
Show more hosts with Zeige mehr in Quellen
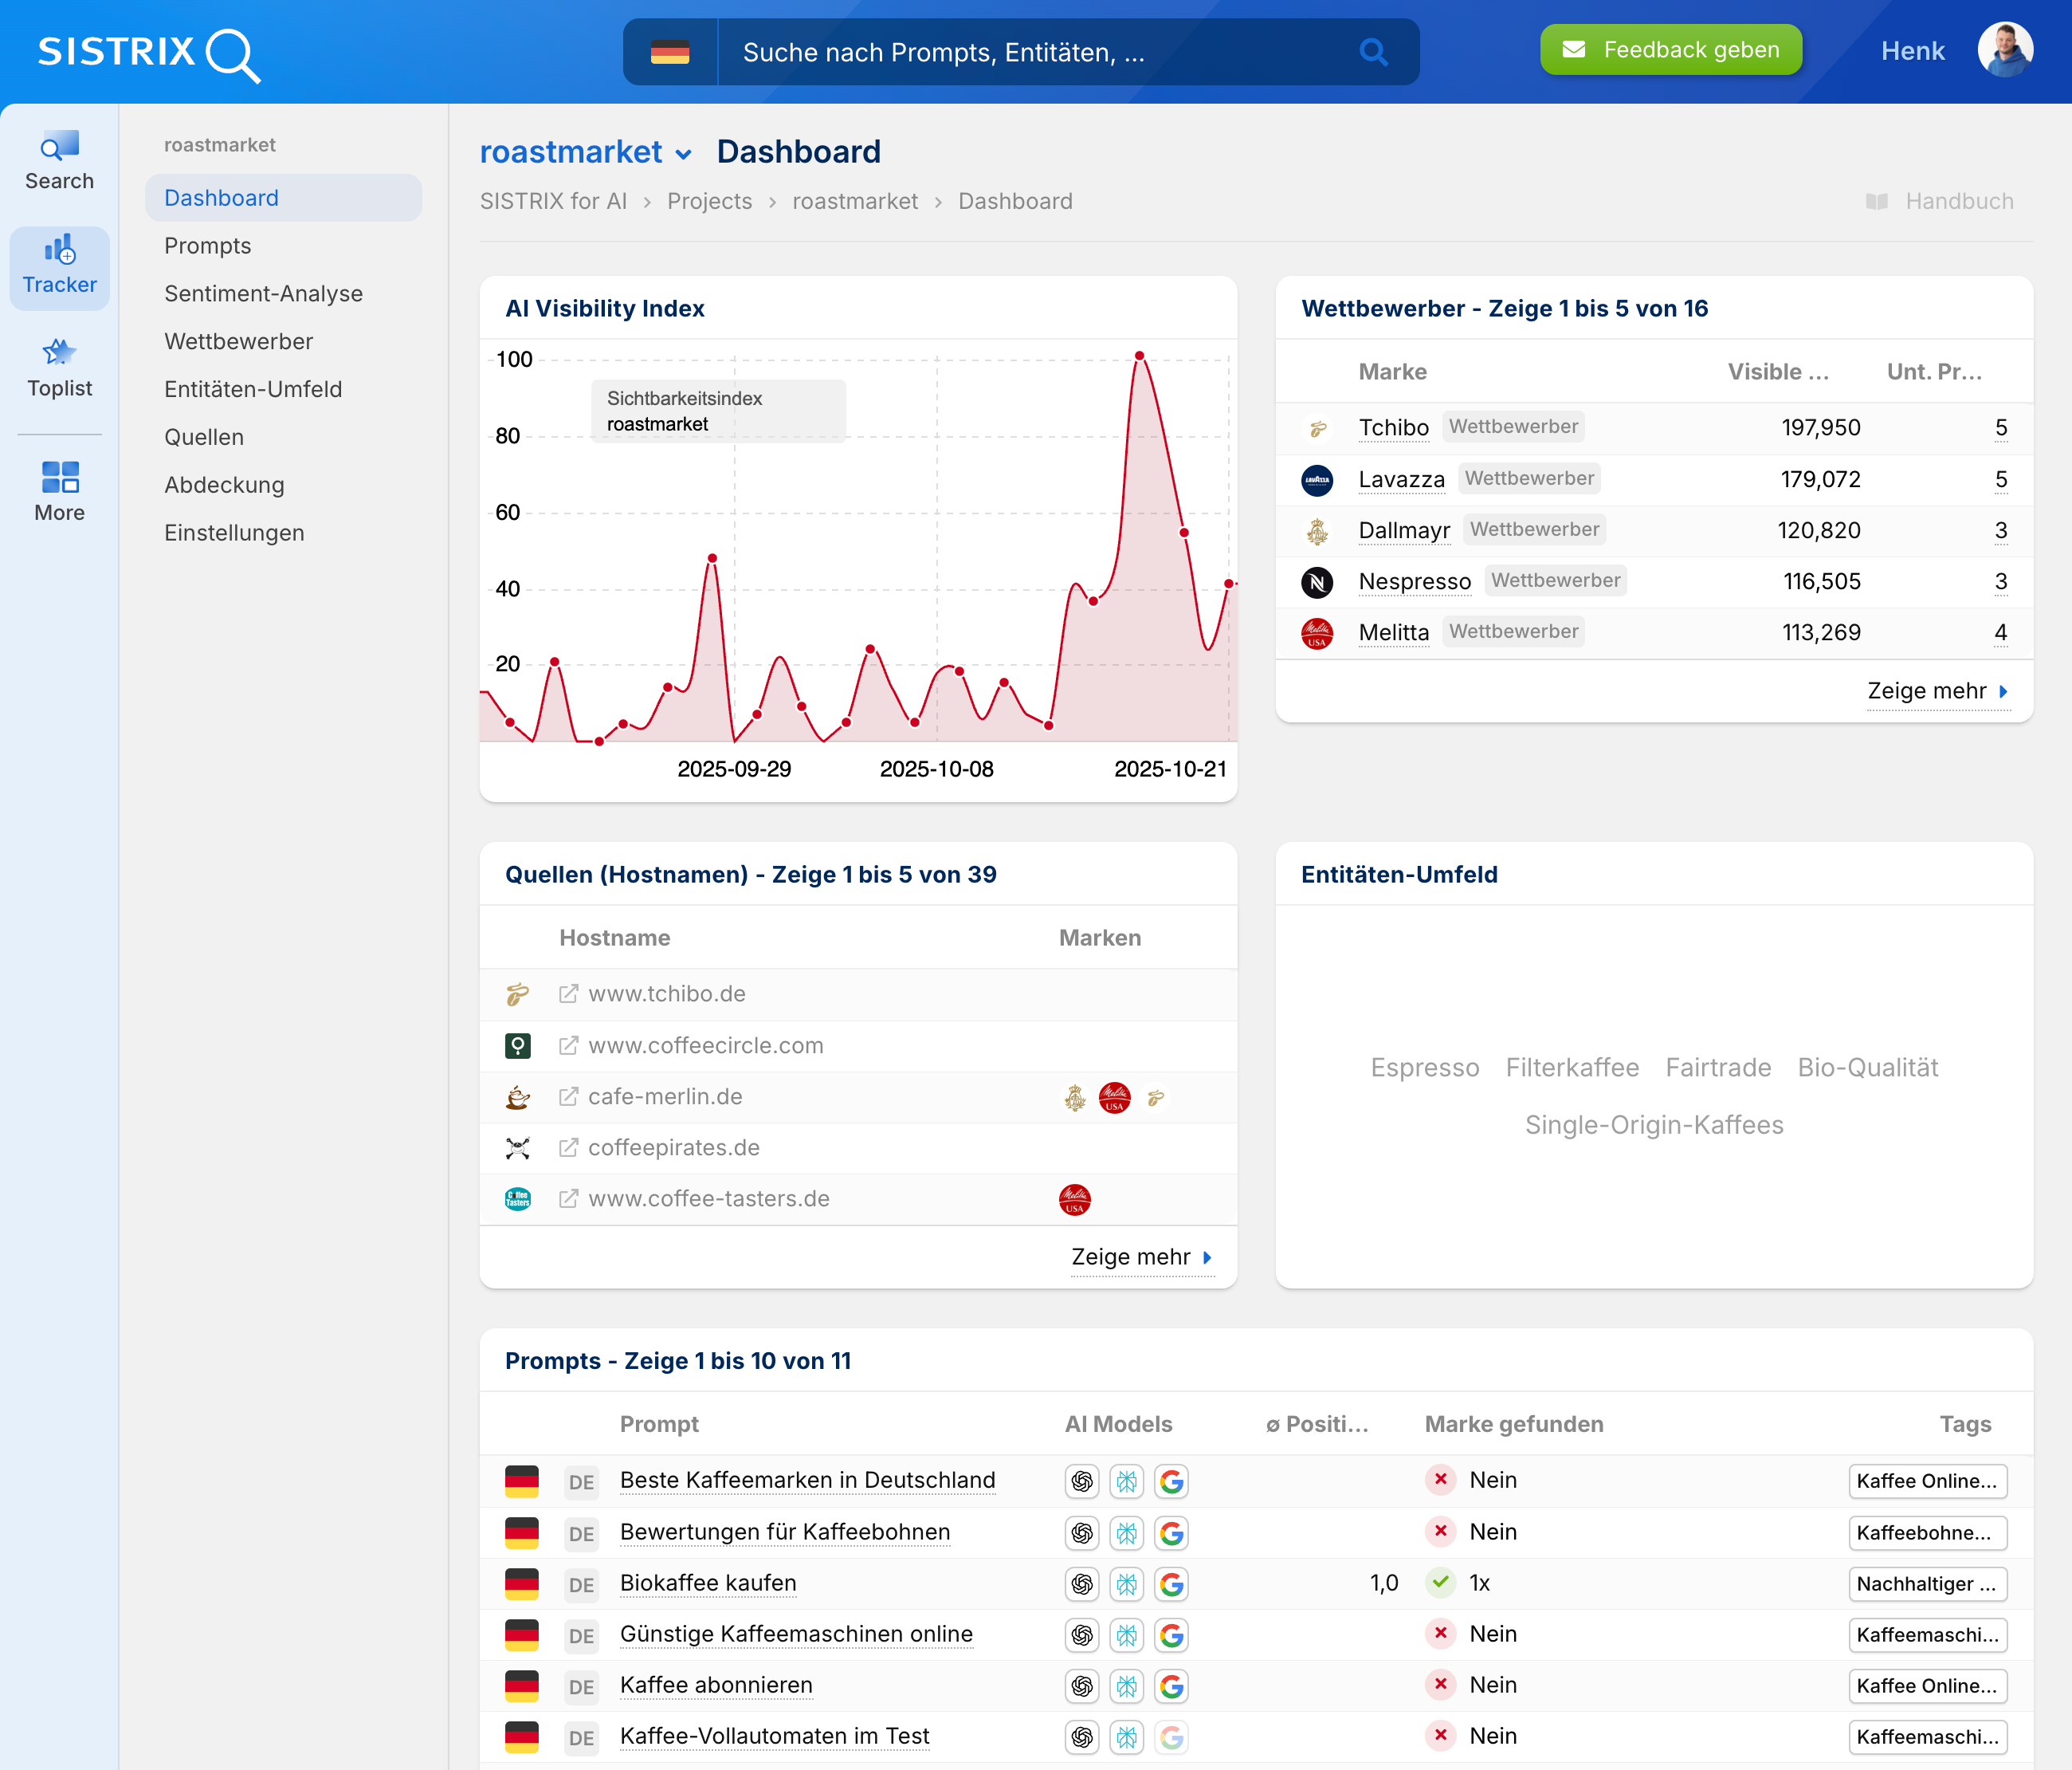(1141, 1257)
